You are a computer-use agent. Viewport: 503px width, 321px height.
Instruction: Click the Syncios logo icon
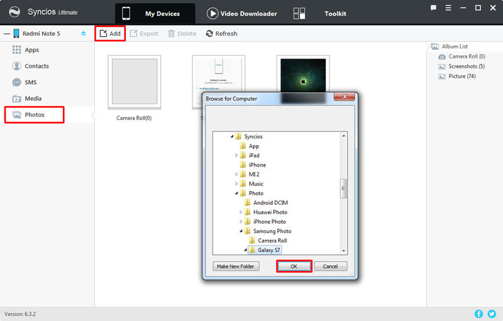click(14, 12)
